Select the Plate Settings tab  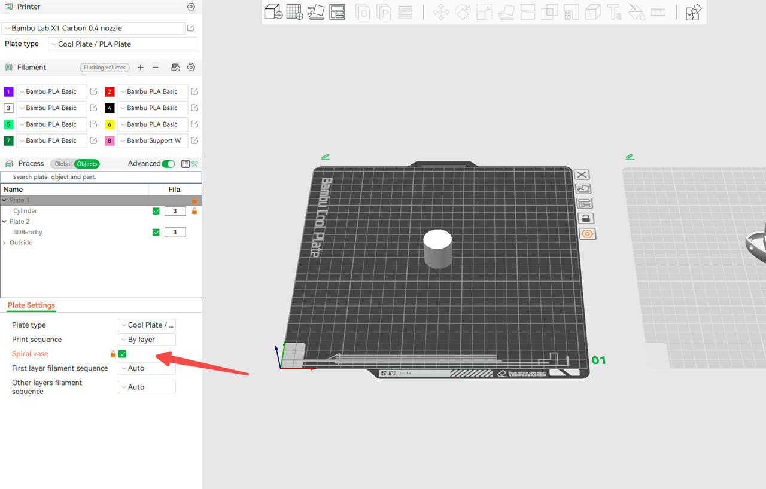click(x=31, y=305)
